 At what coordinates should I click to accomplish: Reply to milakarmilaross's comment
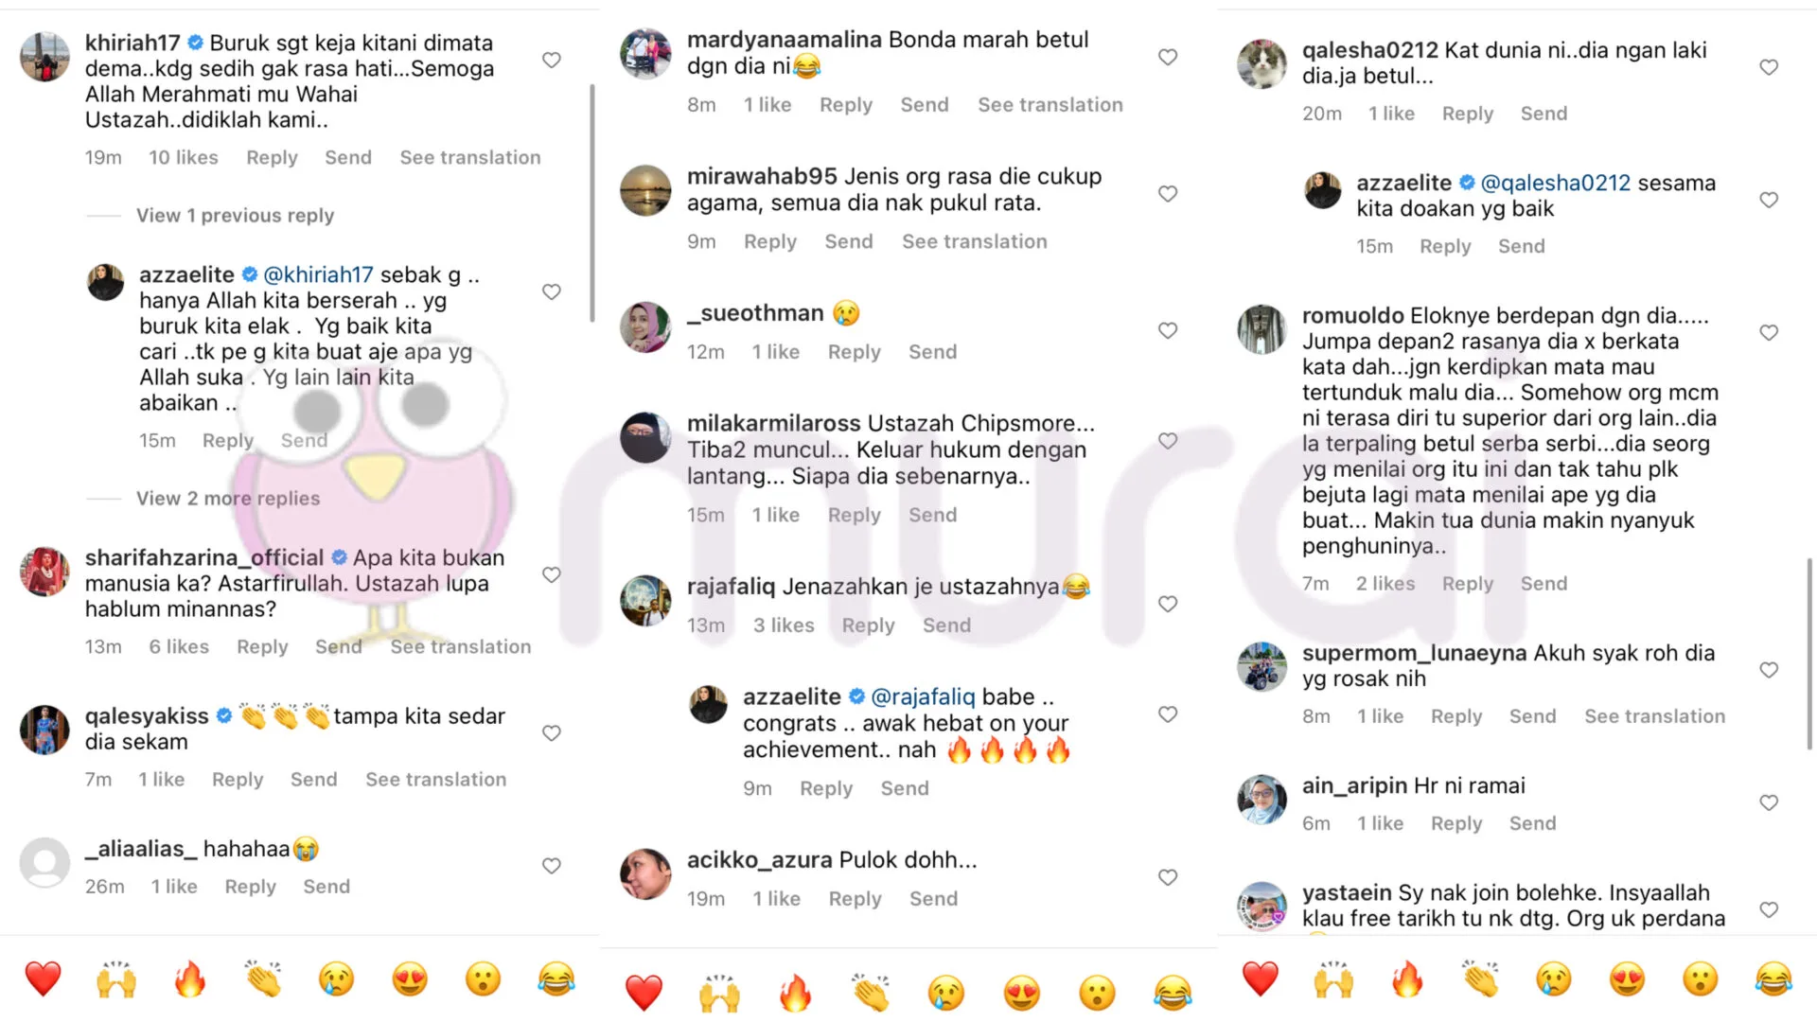pyautogui.click(x=854, y=516)
